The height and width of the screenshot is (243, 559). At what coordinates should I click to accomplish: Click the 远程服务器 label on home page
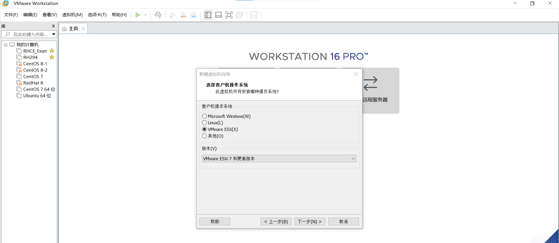(x=375, y=100)
